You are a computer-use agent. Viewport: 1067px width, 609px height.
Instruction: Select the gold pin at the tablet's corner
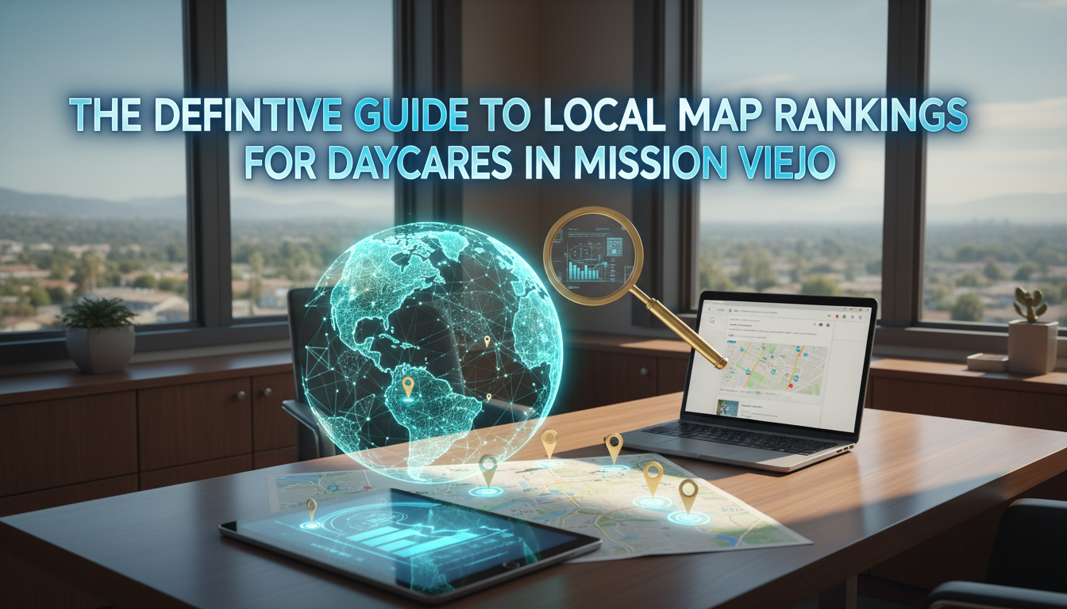pos(311,507)
